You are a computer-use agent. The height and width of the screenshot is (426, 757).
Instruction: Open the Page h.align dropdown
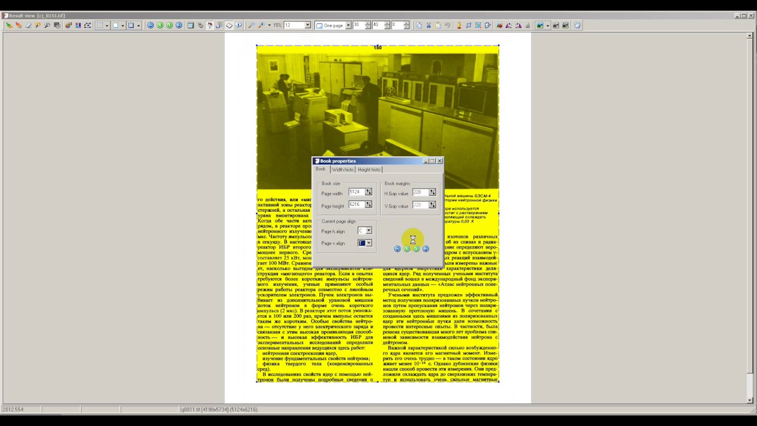(368, 231)
